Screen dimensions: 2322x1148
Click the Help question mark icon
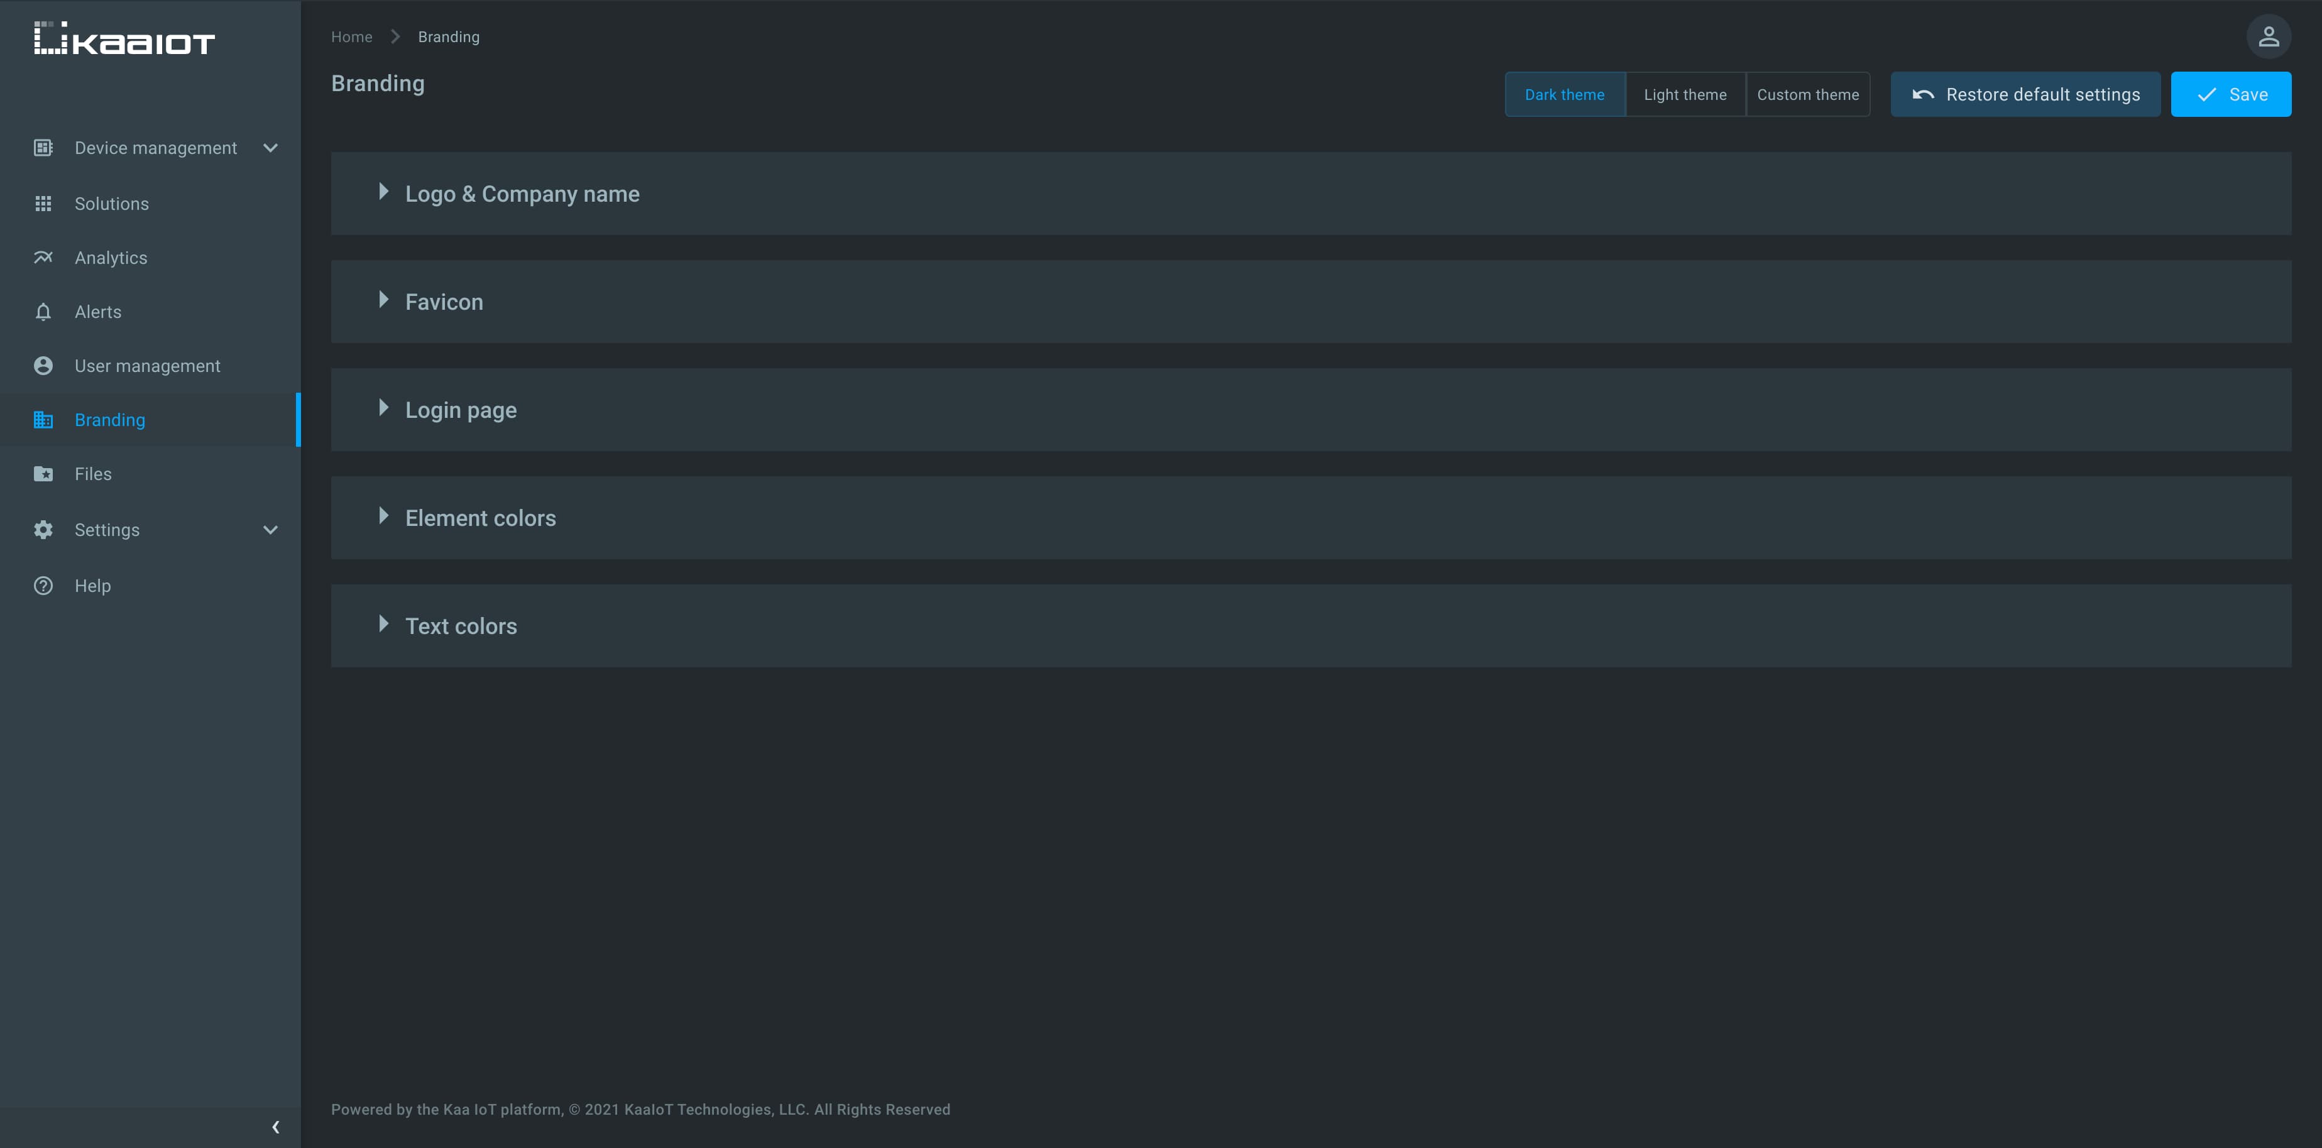click(x=43, y=586)
